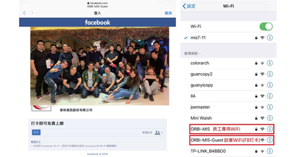This screenshot has height=157, width=297.
Task: Click the skip check-in link
Action: 36,142
